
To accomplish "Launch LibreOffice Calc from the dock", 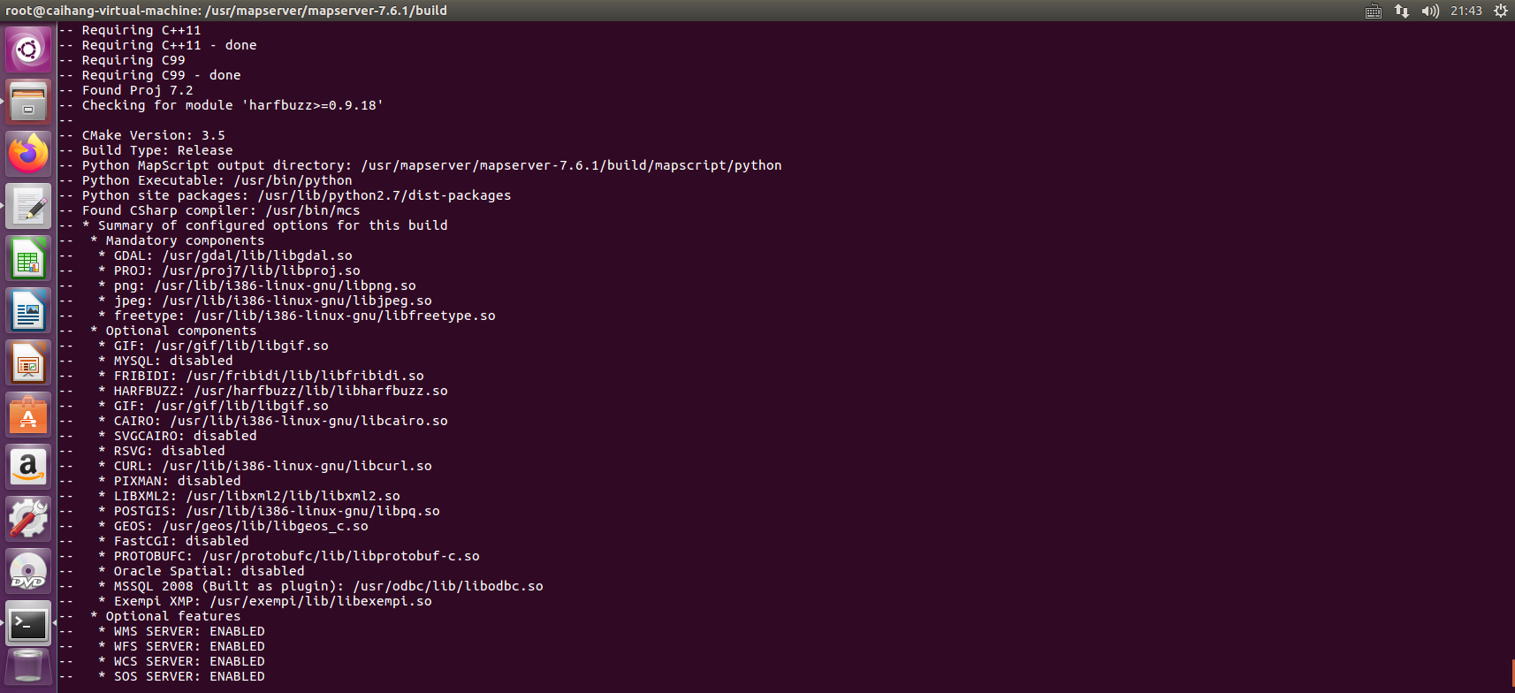I will pos(28,258).
